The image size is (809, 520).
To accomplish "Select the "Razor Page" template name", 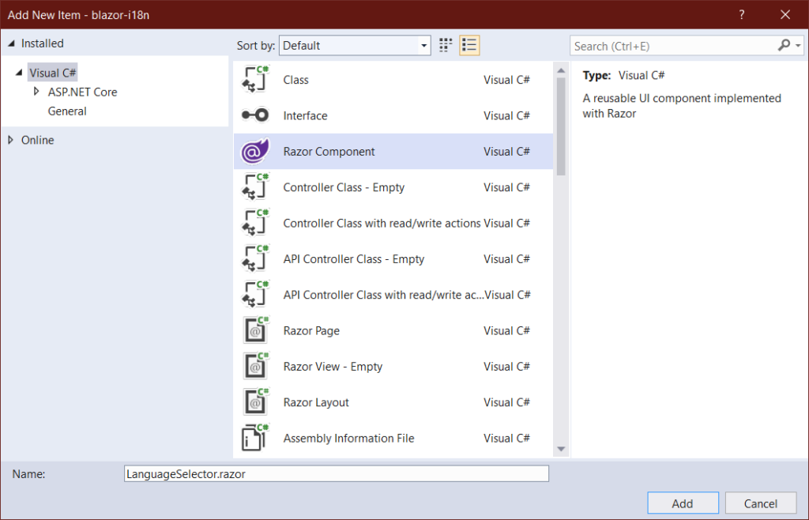I will point(311,330).
